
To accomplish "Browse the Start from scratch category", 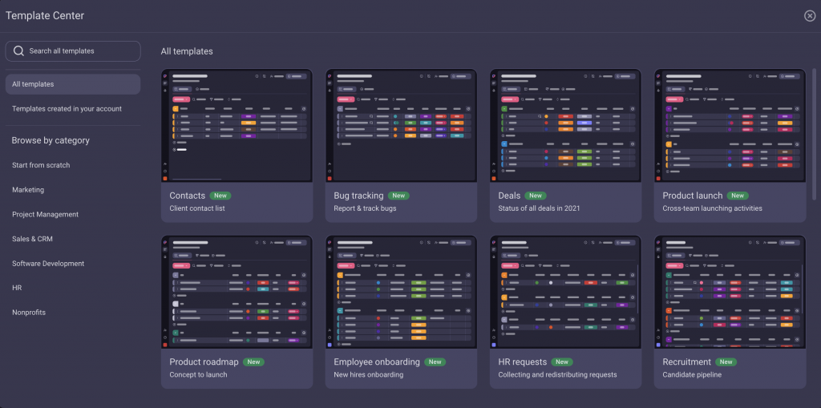I will tap(41, 165).
